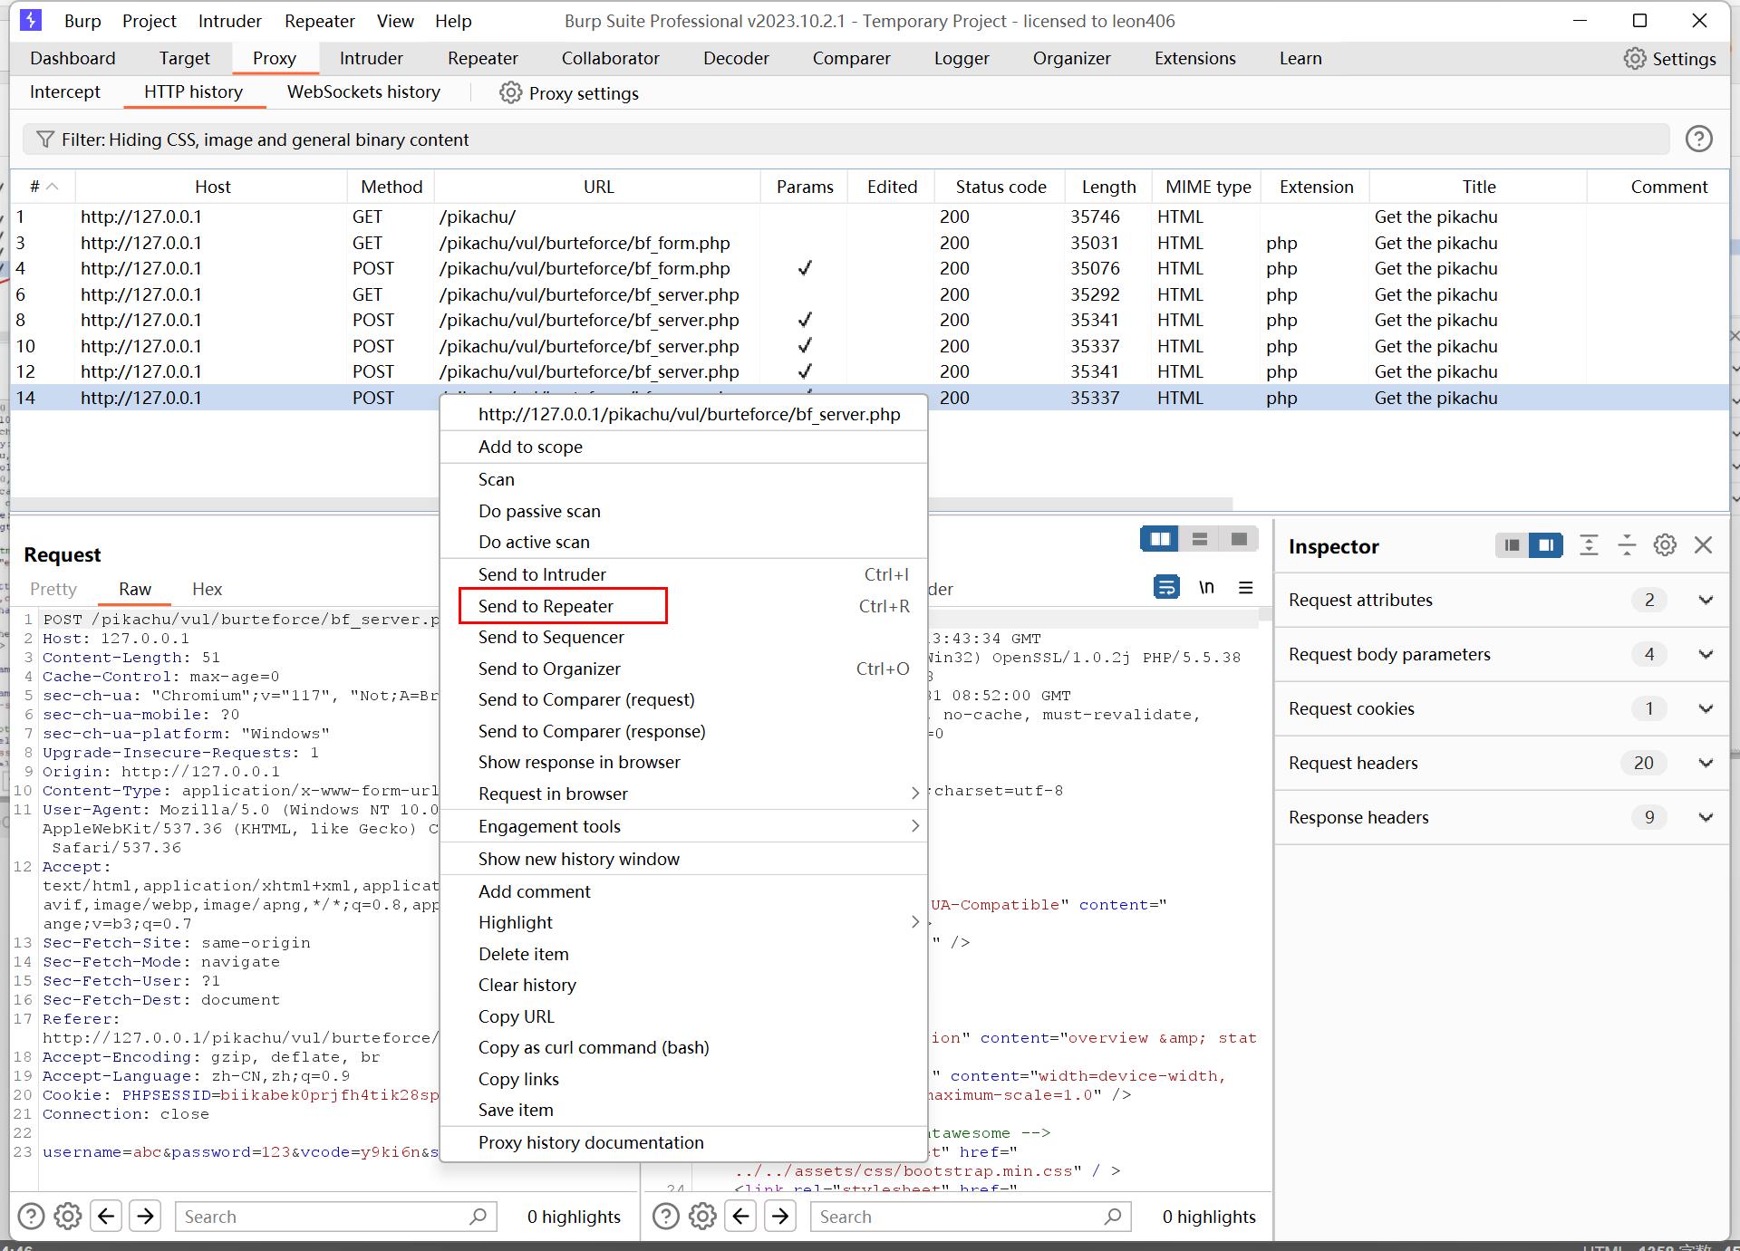Image resolution: width=1740 pixels, height=1251 pixels.
Task: Click the Decoder panel icon
Action: click(x=735, y=58)
